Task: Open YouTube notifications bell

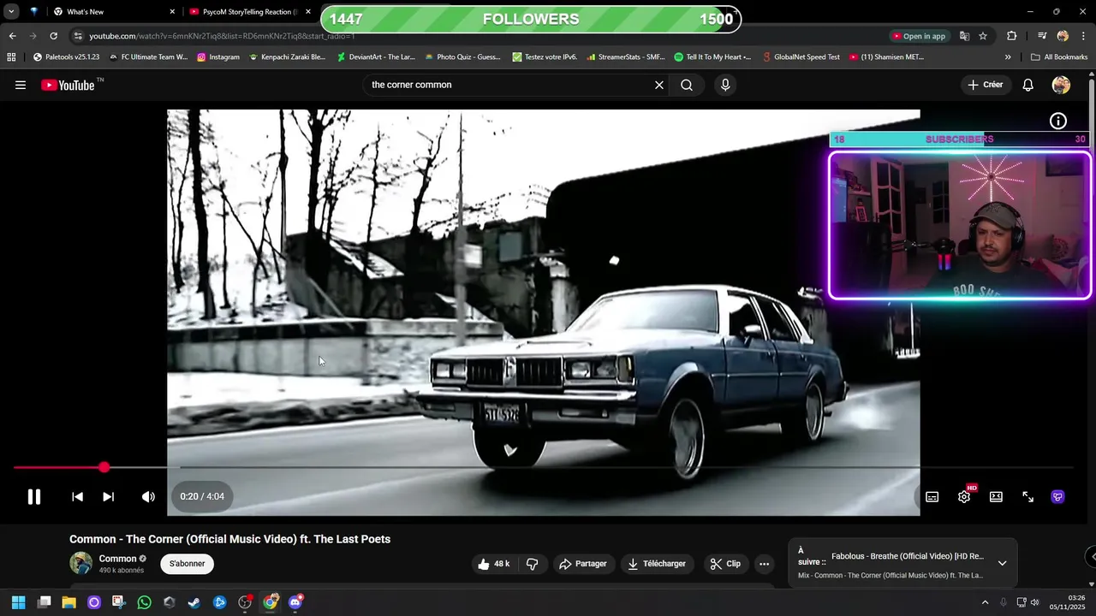Action: 1028,85
